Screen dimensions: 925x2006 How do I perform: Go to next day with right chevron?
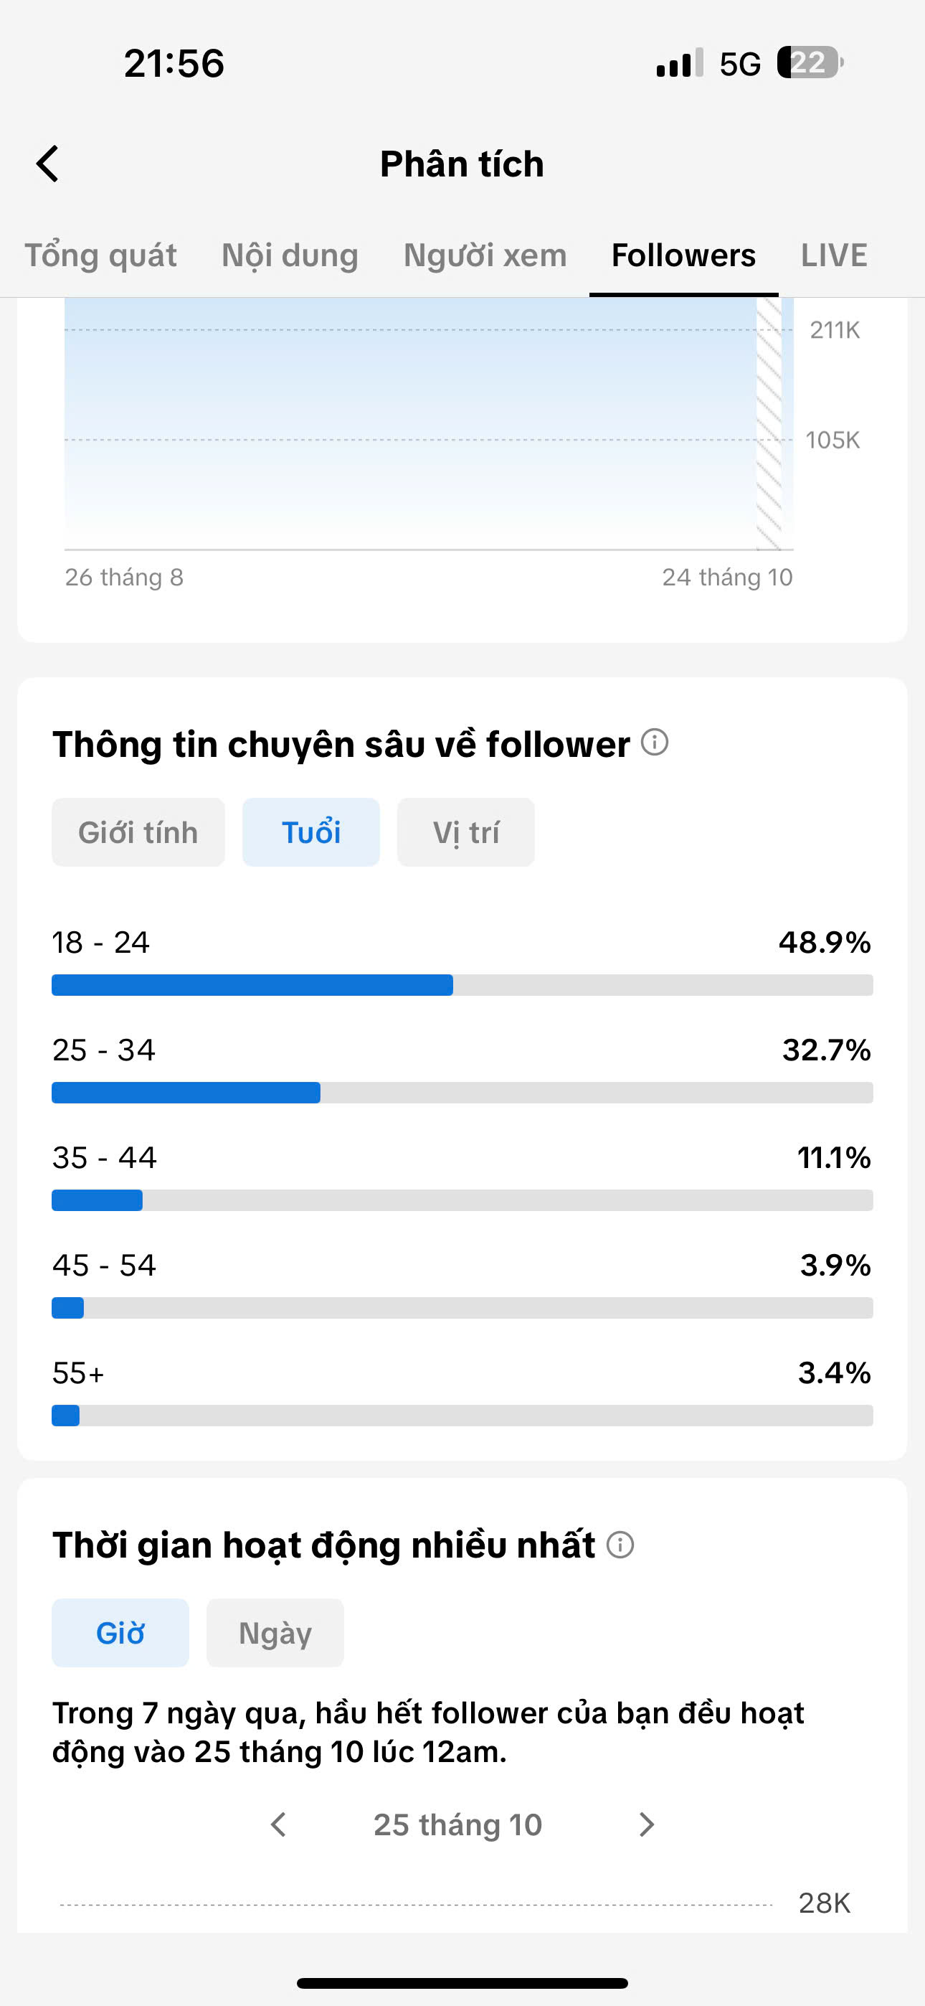coord(646,1824)
